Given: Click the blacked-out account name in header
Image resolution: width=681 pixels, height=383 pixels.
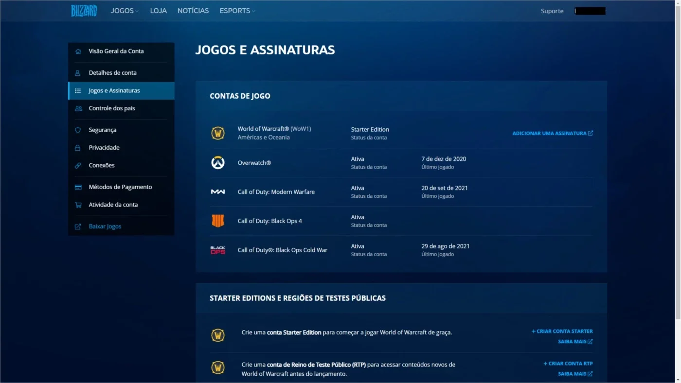Looking at the screenshot, I should tap(590, 11).
